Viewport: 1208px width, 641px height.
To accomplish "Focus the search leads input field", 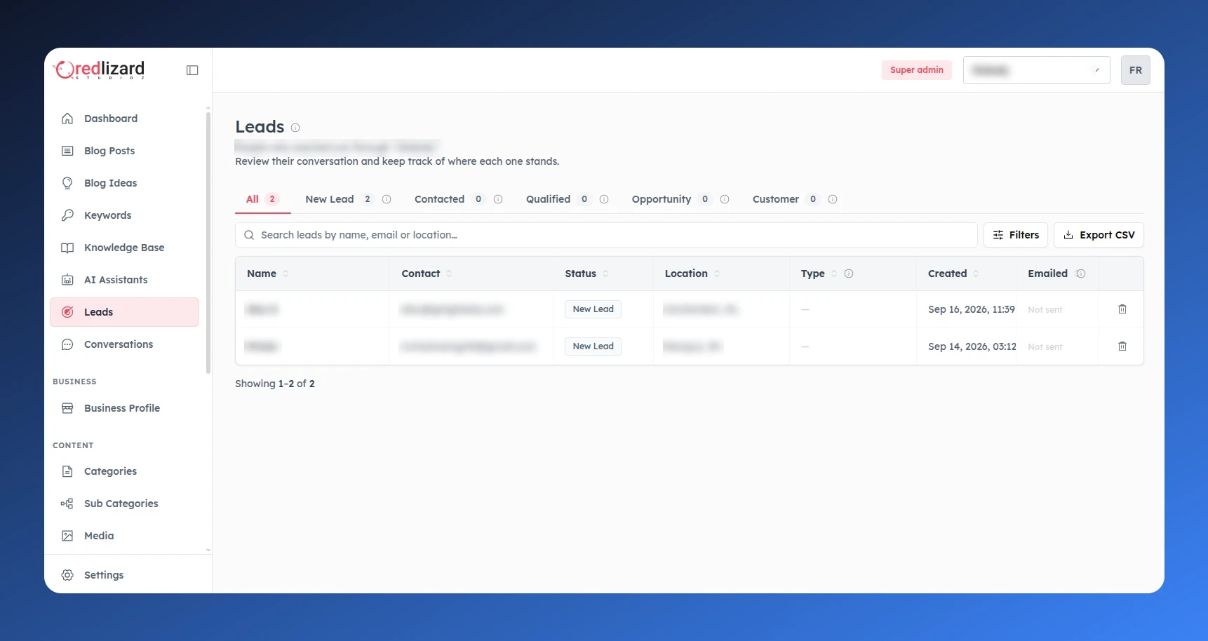I will [606, 235].
